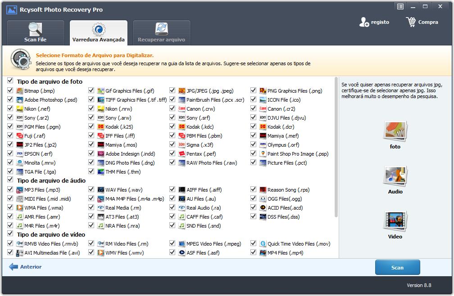The image size is (454, 296).
Task: Select the foto category thumbnail icon
Action: pos(395,131)
